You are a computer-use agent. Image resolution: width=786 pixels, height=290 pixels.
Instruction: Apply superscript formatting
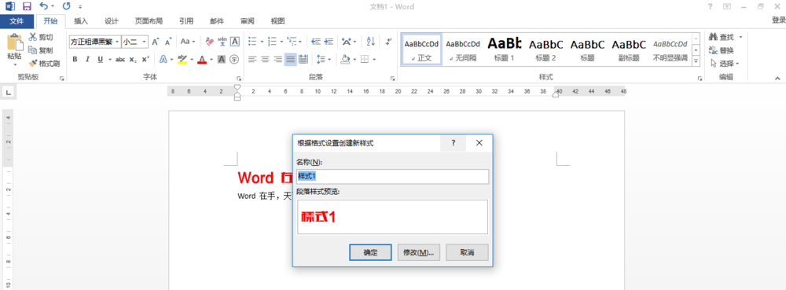pos(145,60)
